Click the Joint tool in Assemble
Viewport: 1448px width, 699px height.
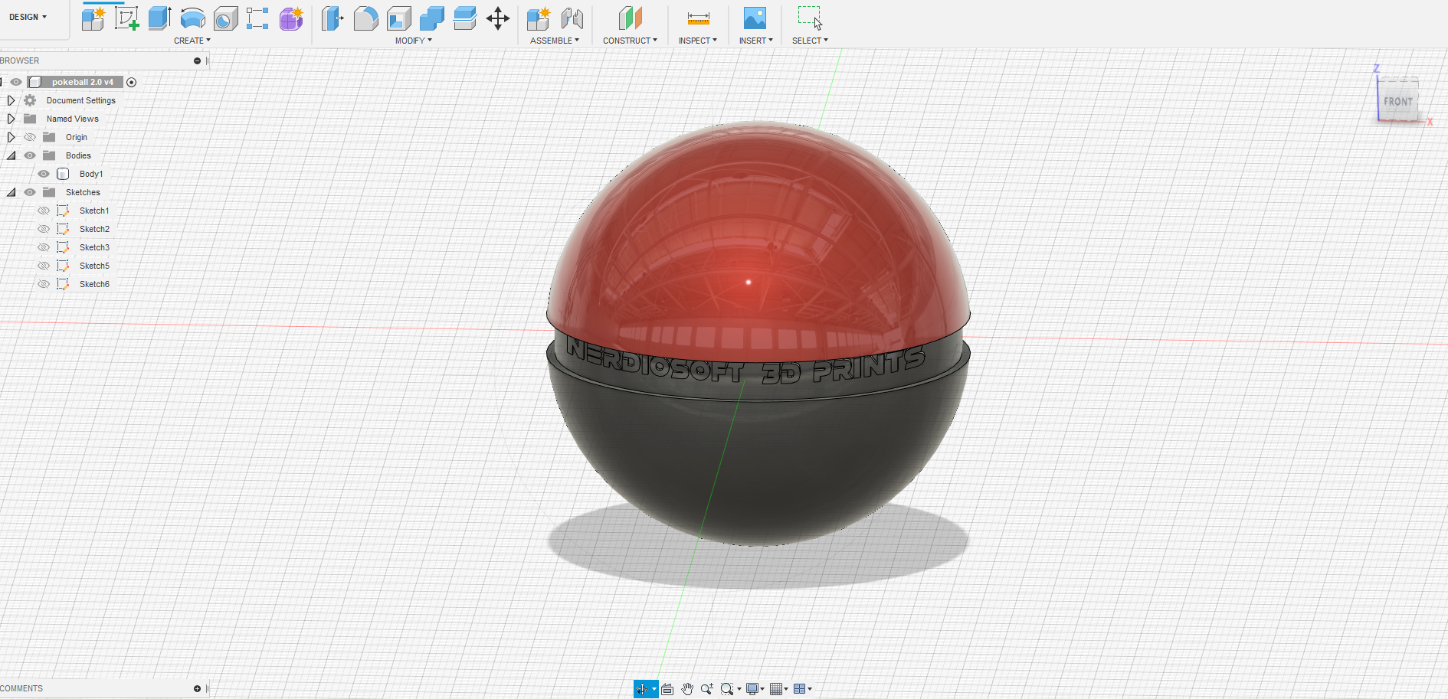572,18
